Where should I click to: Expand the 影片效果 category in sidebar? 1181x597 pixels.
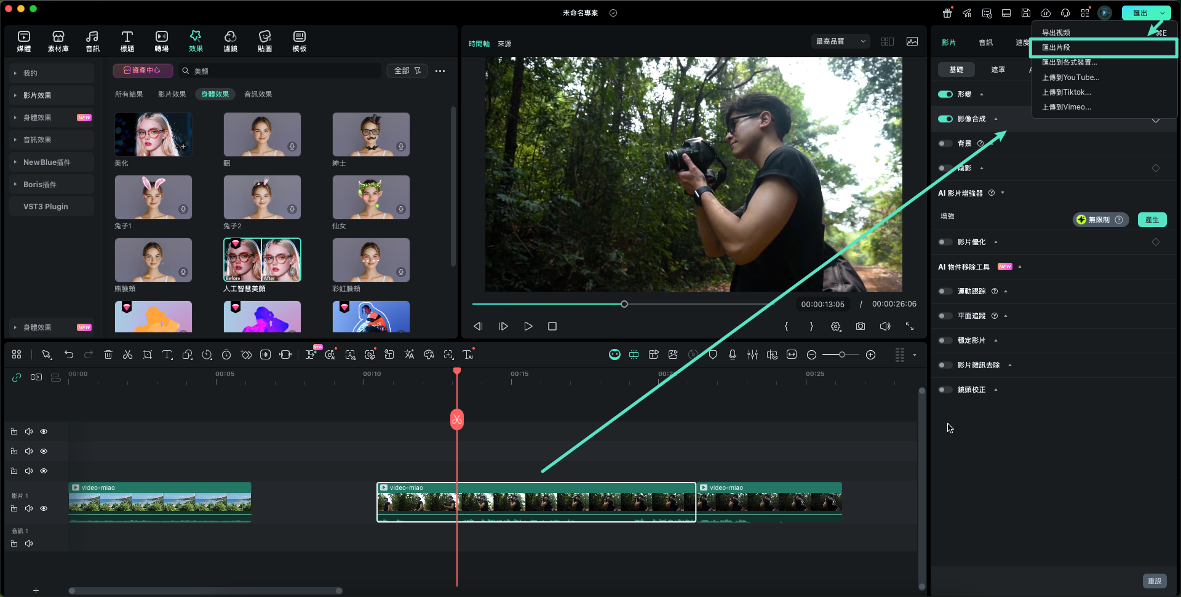tap(38, 95)
